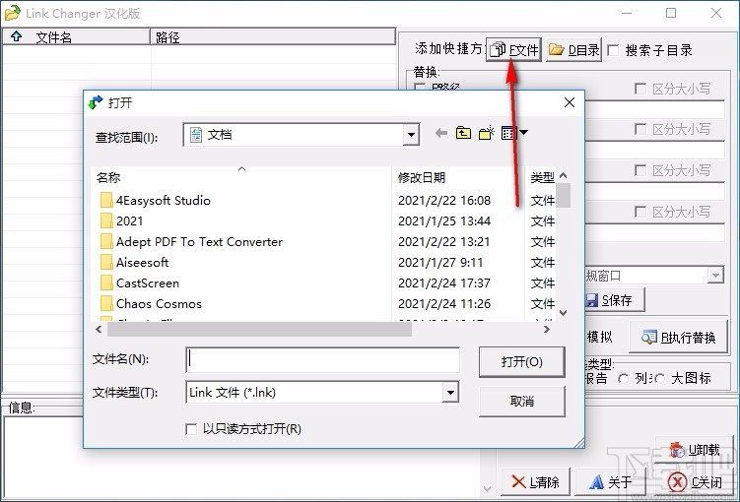The height and width of the screenshot is (502, 740).
Task: Maximize the Link Changer window
Action: click(671, 13)
